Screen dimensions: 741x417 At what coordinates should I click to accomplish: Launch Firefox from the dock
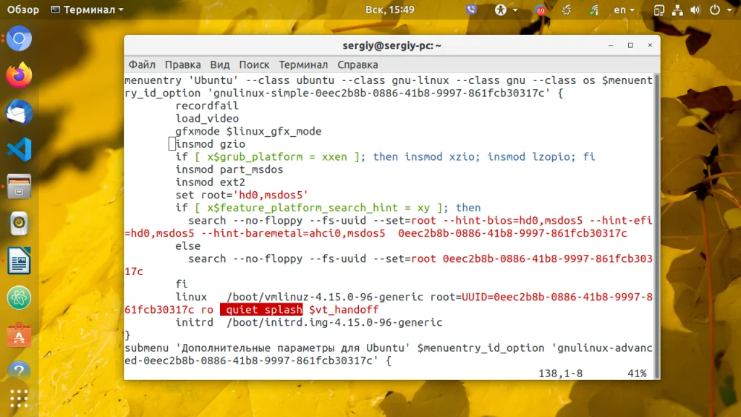19,75
